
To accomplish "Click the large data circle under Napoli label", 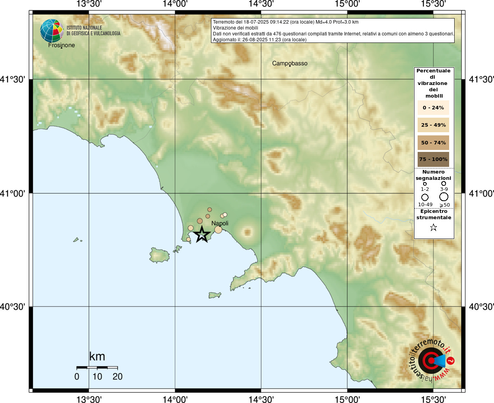I will [x=218, y=229].
